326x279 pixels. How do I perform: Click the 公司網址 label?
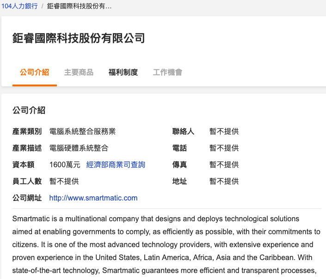tap(27, 198)
